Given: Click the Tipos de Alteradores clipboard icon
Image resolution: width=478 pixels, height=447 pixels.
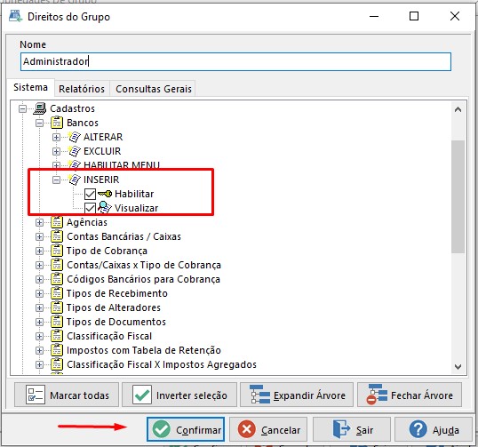Looking at the screenshot, I should coord(57,307).
